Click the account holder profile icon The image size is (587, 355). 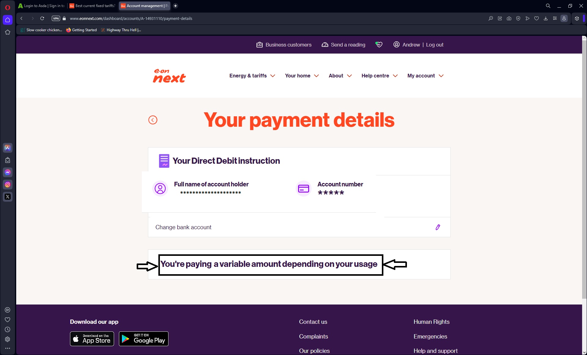click(159, 189)
